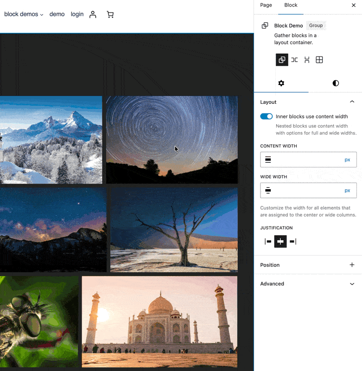This screenshot has height=371, width=362.
Task: Collapse the Layout panel
Action: click(x=352, y=102)
